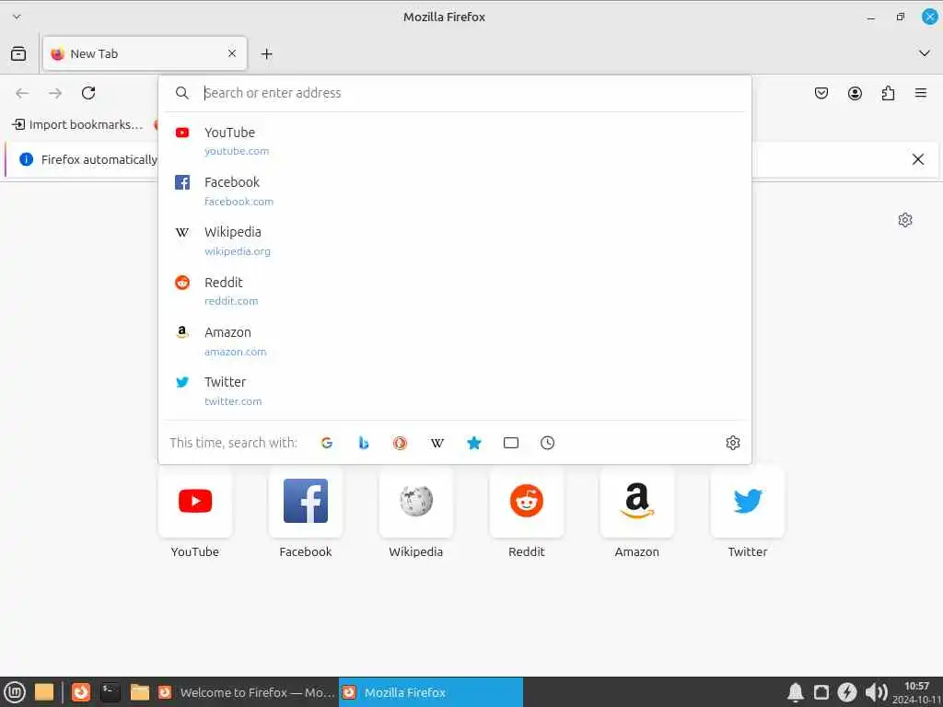Open power manager tray icon
The image size is (943, 707).
(x=847, y=692)
